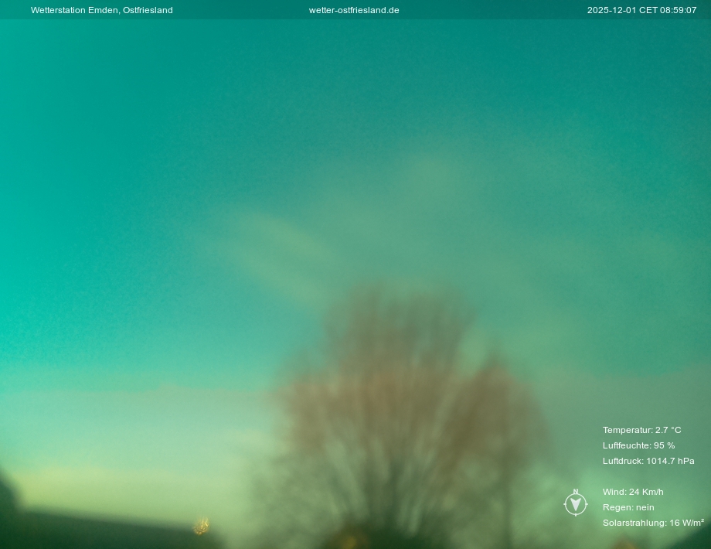Select the Luftdruck 1014.7 hPa value
Viewport: 711px width, 549px height.
pyautogui.click(x=648, y=461)
